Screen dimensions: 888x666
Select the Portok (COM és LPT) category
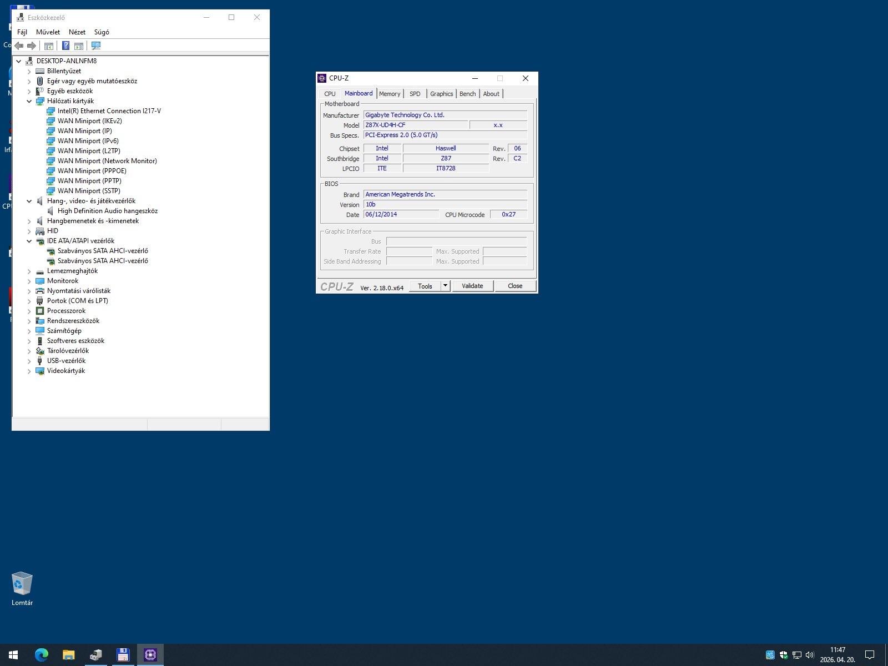pos(78,301)
